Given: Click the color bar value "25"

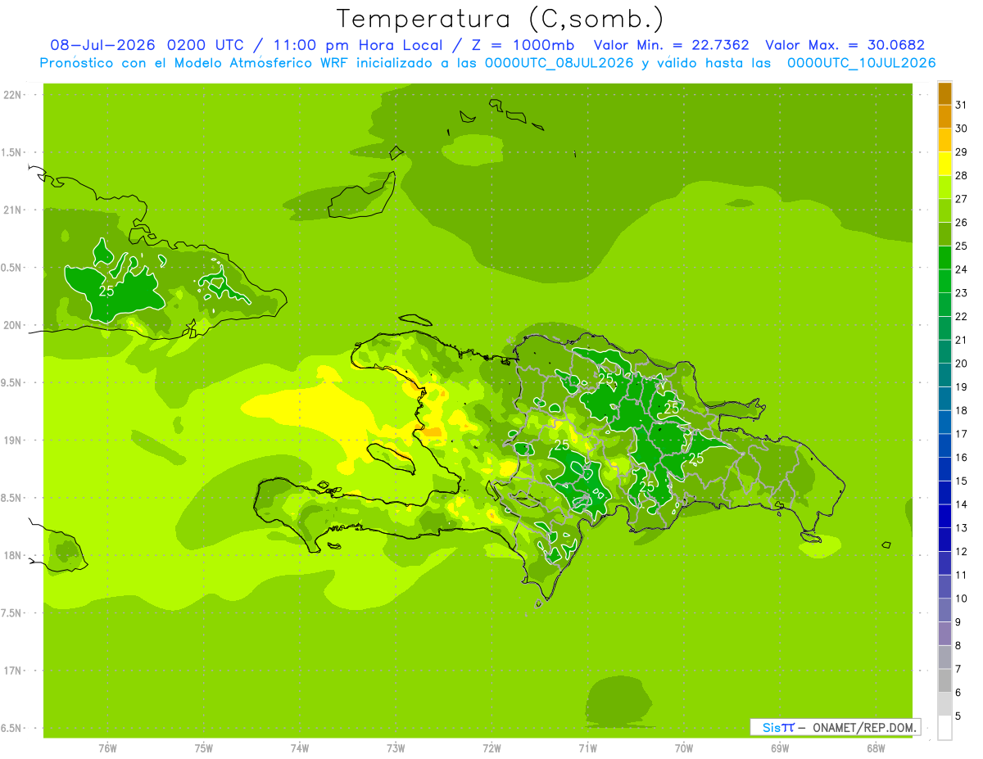Looking at the screenshot, I should point(961,246).
